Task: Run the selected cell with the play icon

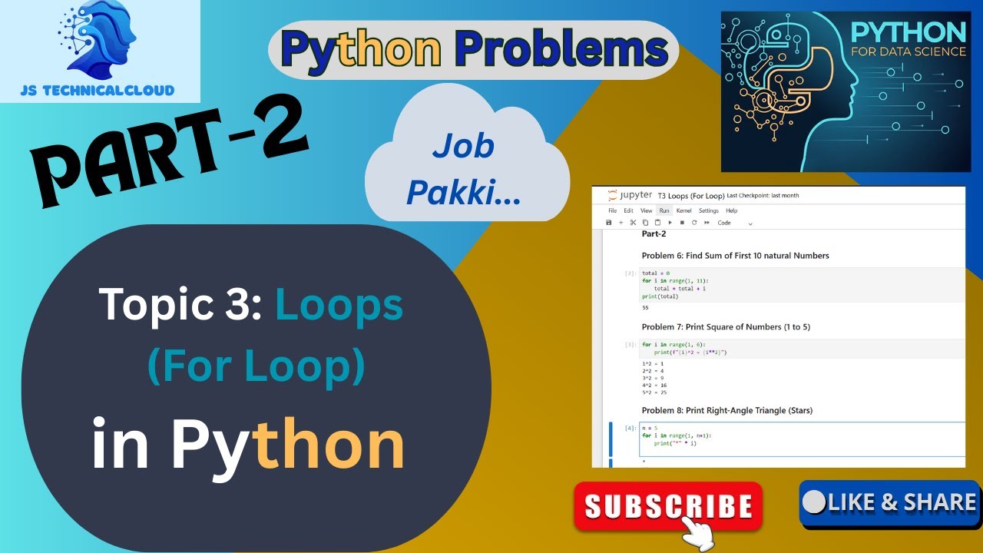Action: [670, 223]
